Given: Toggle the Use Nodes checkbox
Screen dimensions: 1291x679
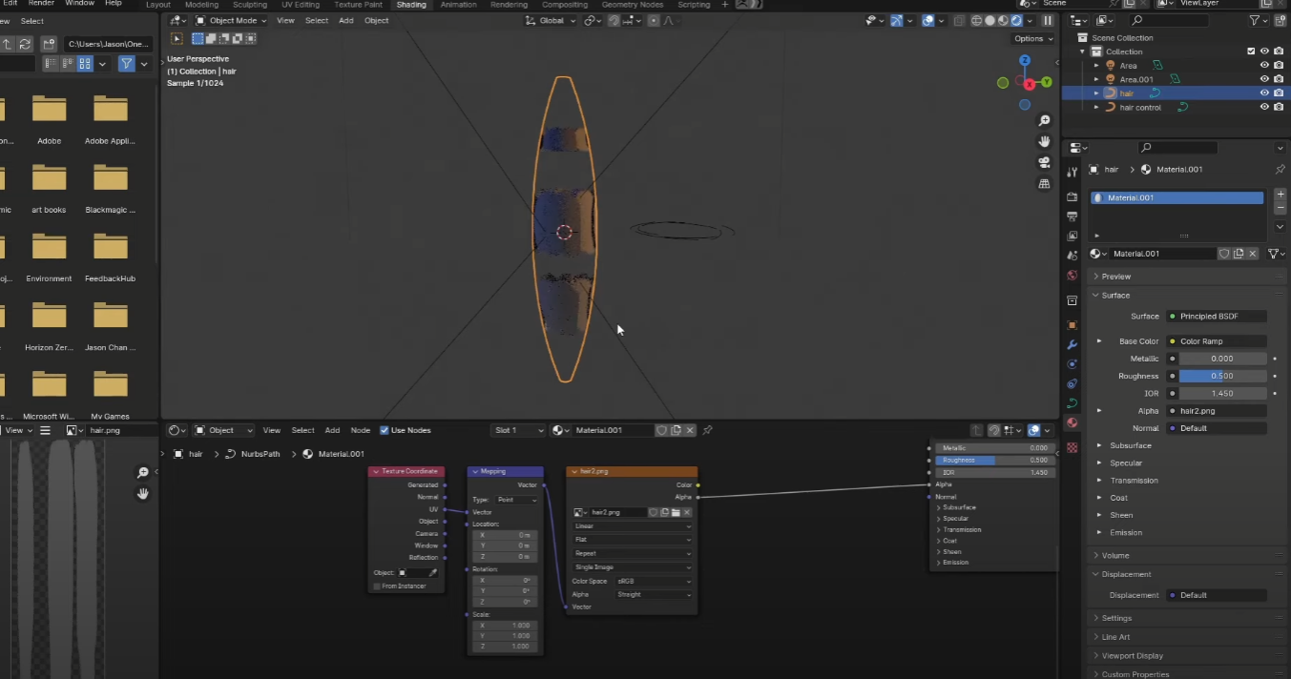Looking at the screenshot, I should (385, 430).
